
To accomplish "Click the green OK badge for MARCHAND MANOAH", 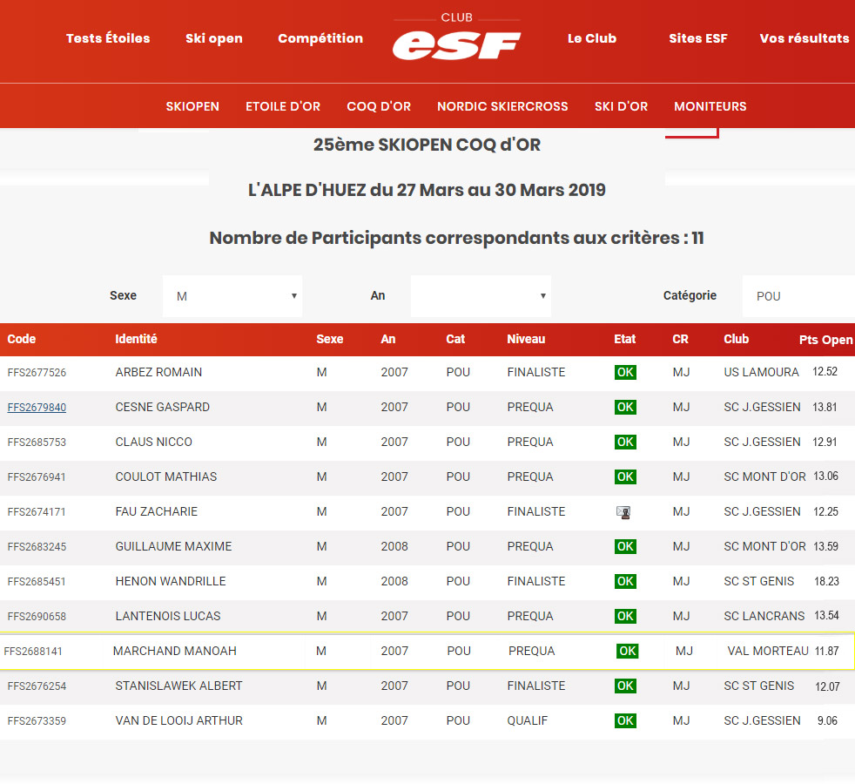I will (x=627, y=651).
